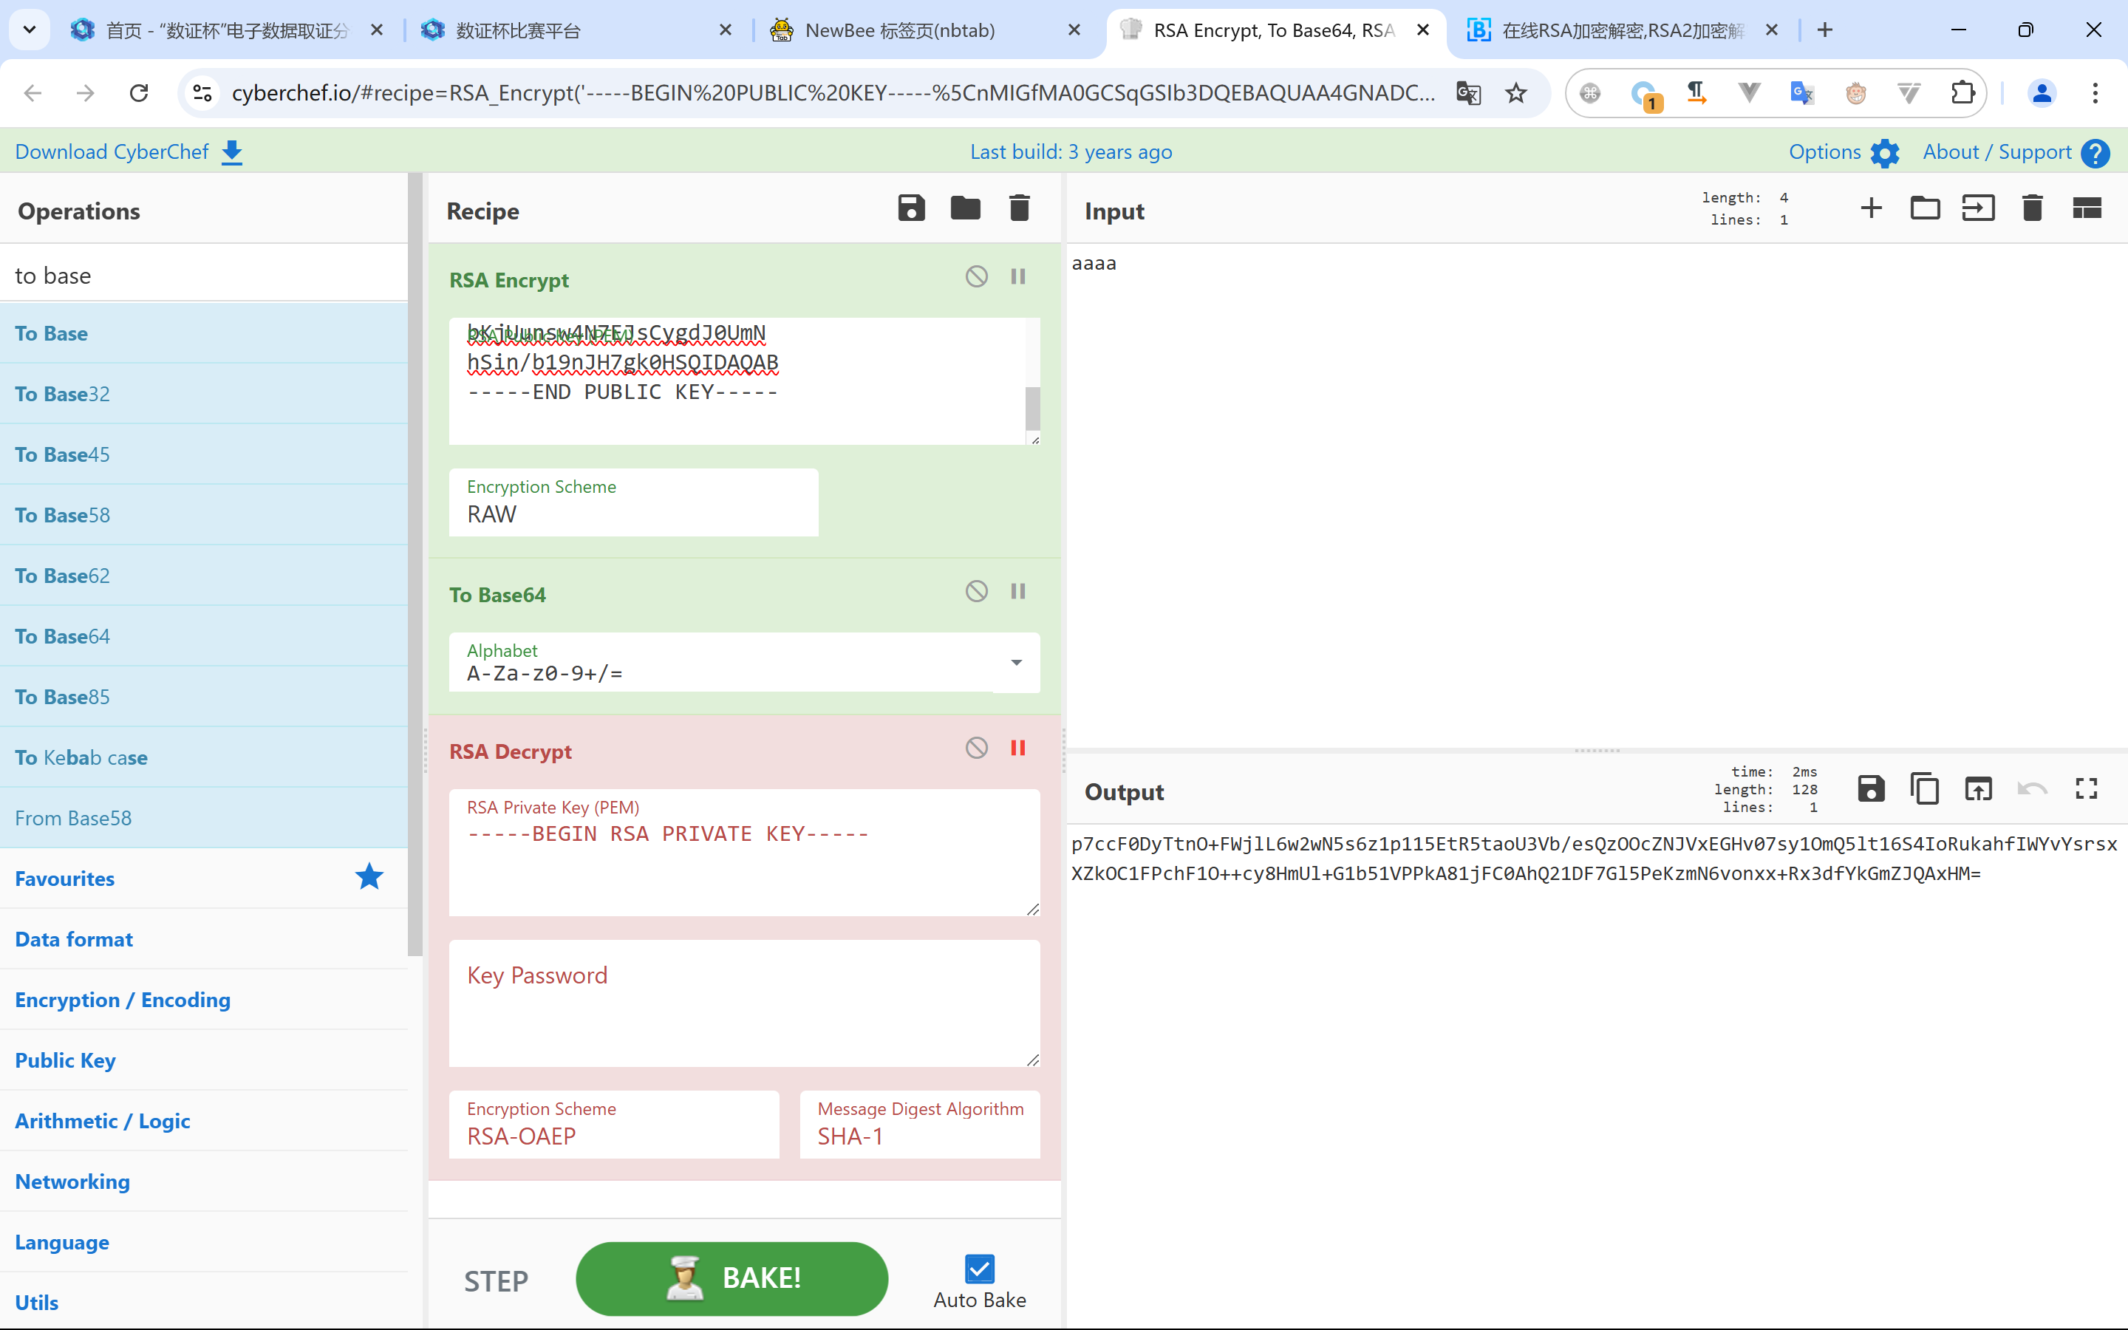Switch to the NewBee nbtab tab
Image resolution: width=2128 pixels, height=1330 pixels.
click(x=898, y=31)
